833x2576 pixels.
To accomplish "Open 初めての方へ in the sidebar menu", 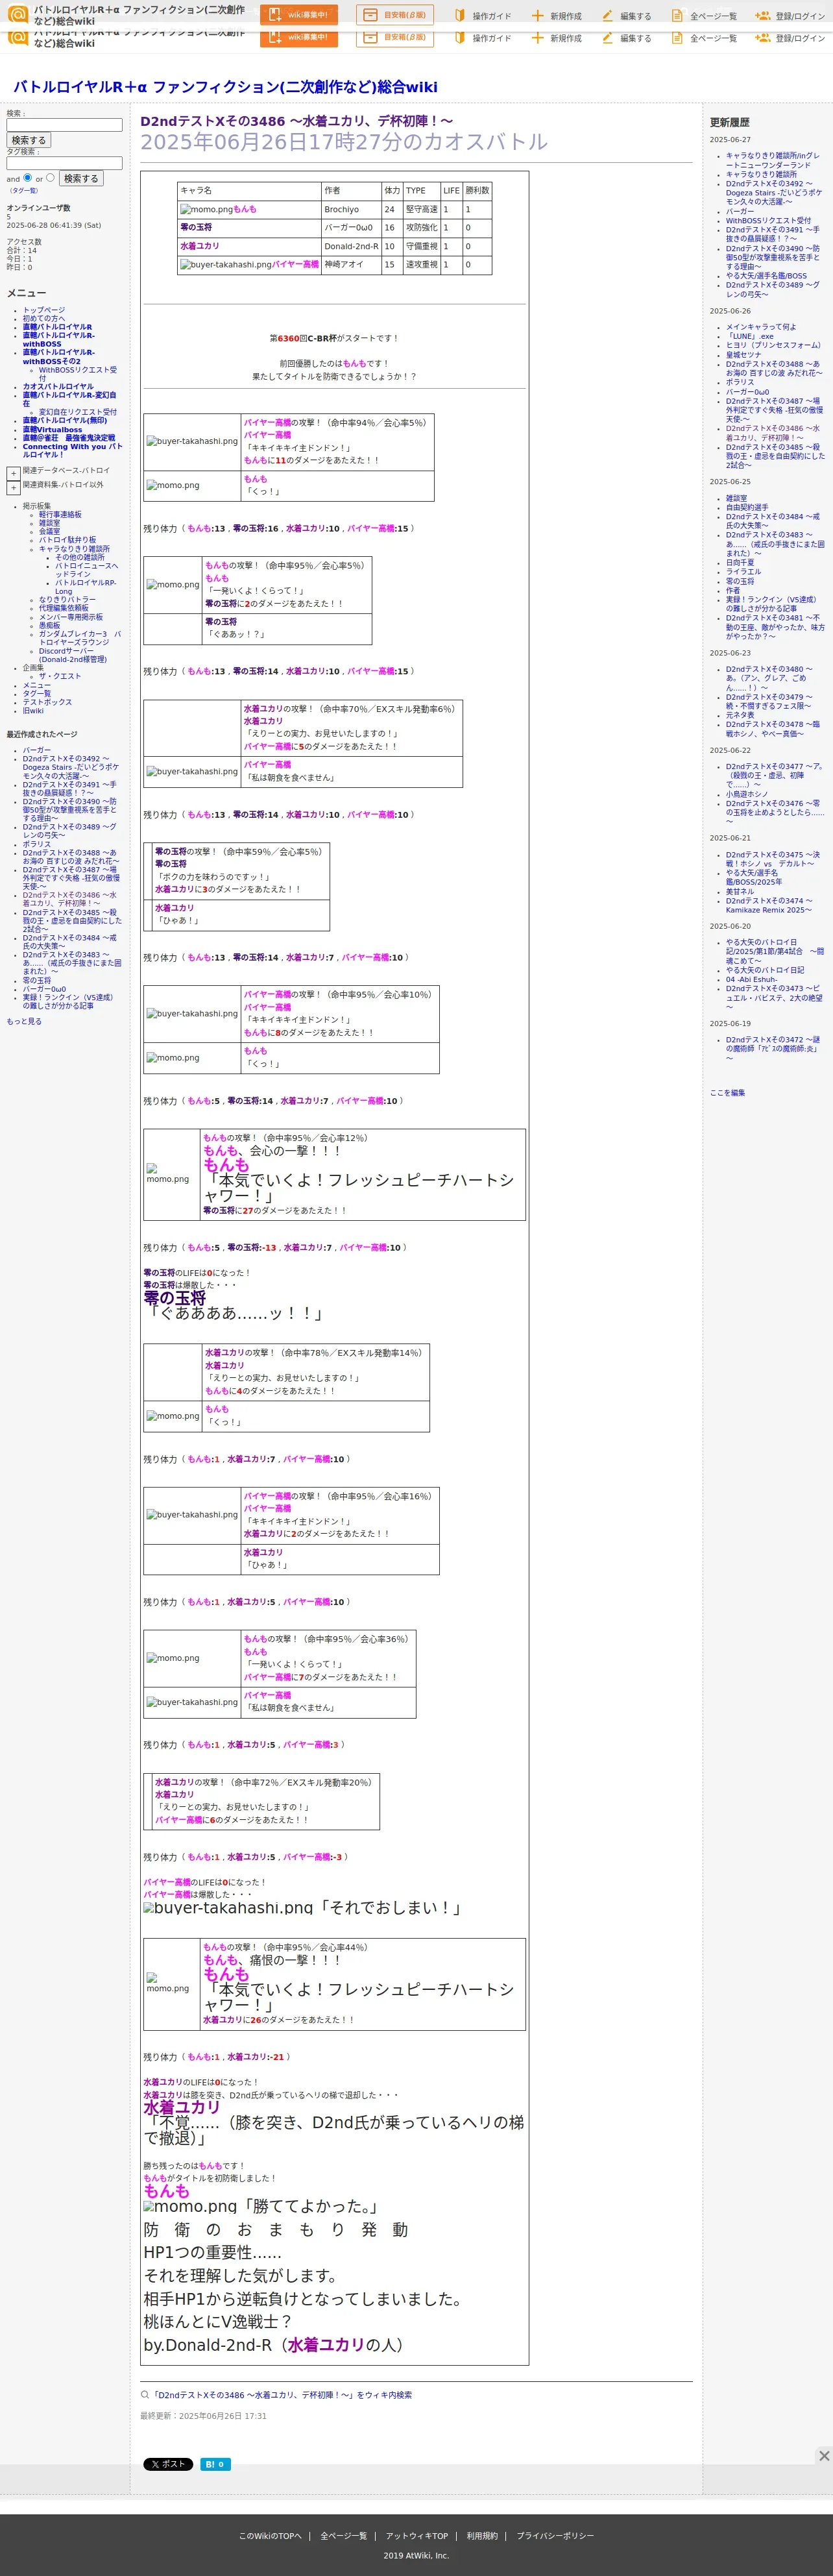I will 44,318.
